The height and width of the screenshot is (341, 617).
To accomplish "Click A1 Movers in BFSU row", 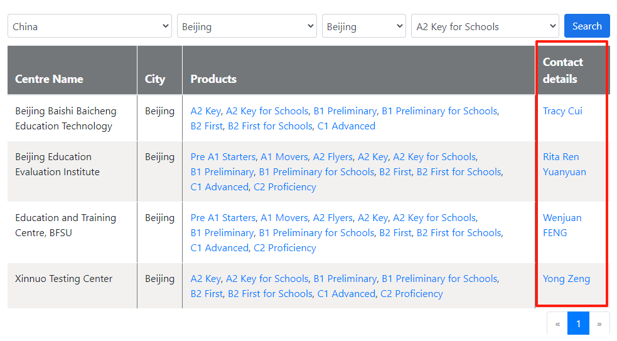I will point(284,218).
